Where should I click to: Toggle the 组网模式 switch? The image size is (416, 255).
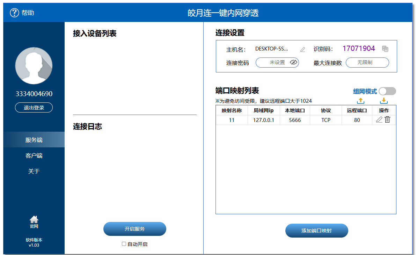click(x=387, y=91)
